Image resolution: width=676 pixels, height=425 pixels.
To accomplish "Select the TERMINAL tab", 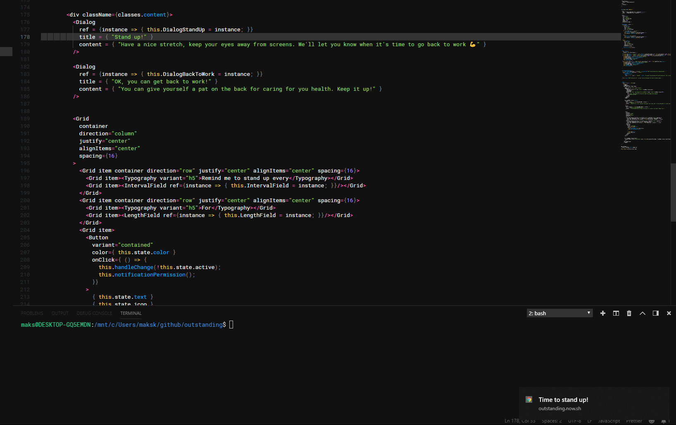I will click(x=131, y=313).
